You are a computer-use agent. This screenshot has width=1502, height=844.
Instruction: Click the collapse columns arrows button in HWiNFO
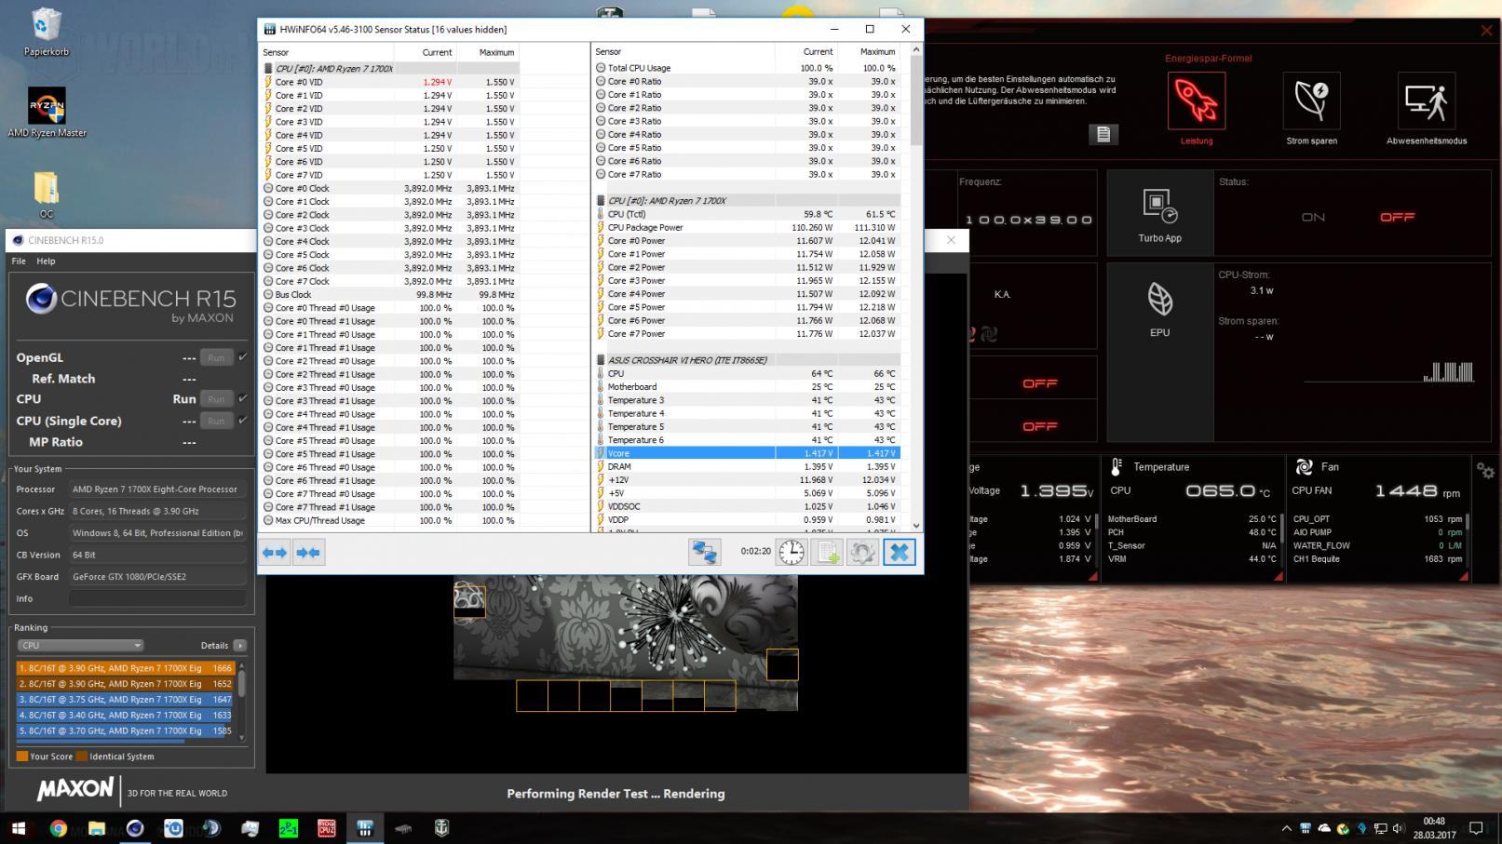[x=308, y=553]
